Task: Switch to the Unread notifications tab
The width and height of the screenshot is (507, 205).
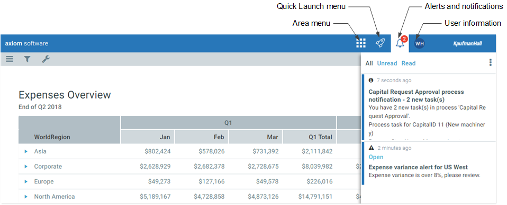Action: tap(387, 63)
